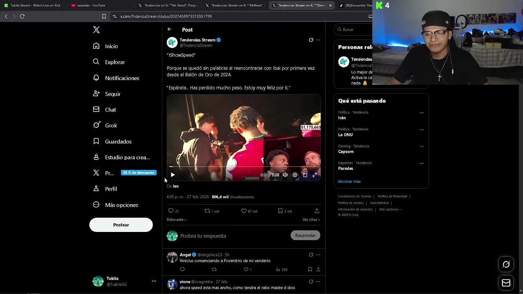Expand the Relevante replies sort dropdown
This screenshot has height=294, width=523.
click(177, 220)
